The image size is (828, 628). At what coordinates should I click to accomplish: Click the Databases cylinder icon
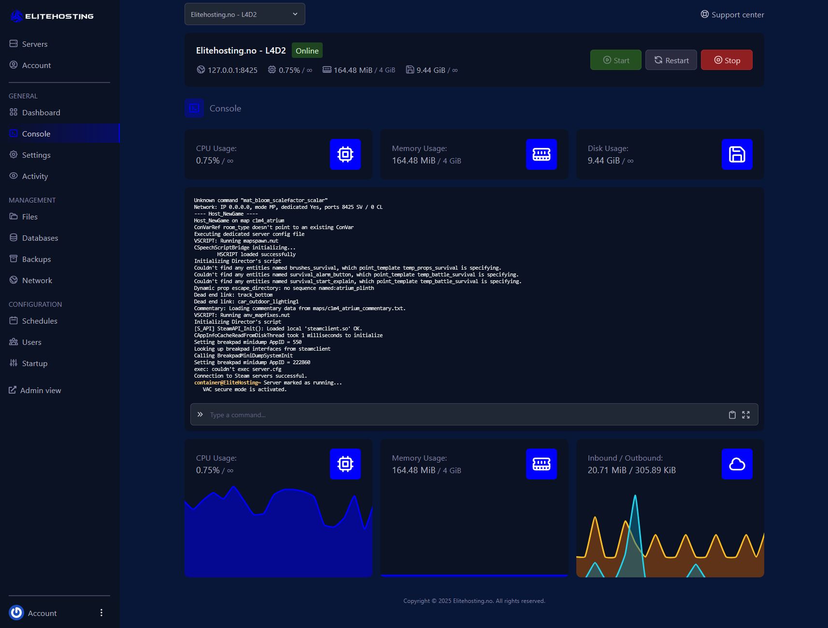(14, 237)
